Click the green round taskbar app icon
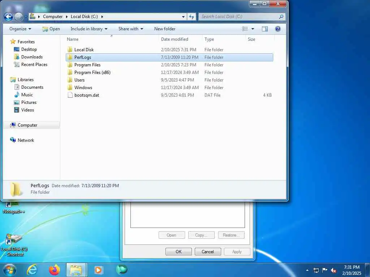The height and width of the screenshot is (277, 370). pos(122,269)
